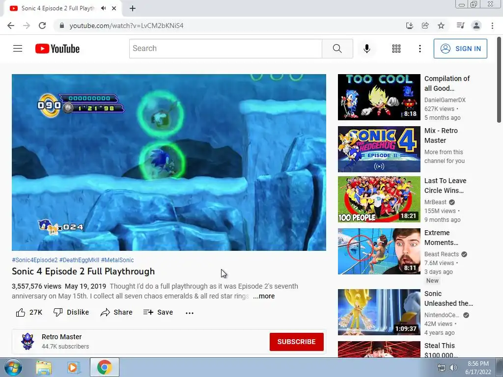Click the search magnifier button

[x=337, y=49]
